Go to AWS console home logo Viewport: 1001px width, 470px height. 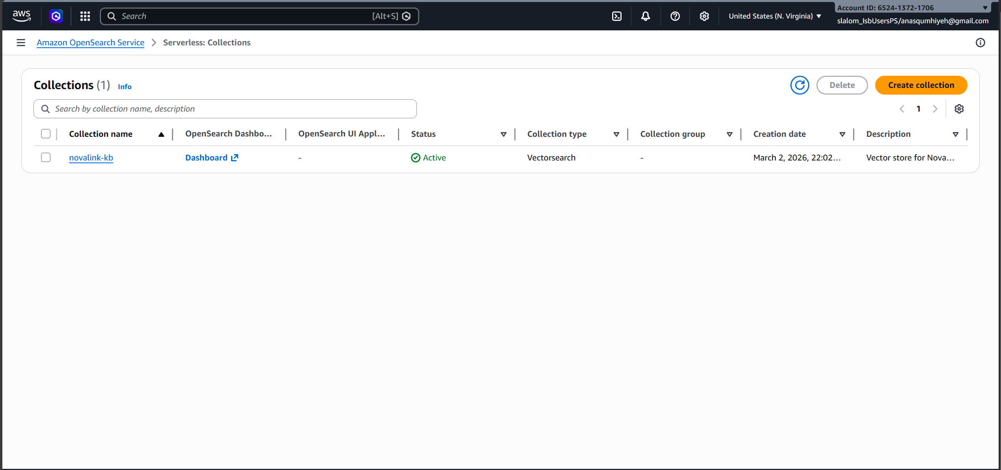click(x=21, y=16)
